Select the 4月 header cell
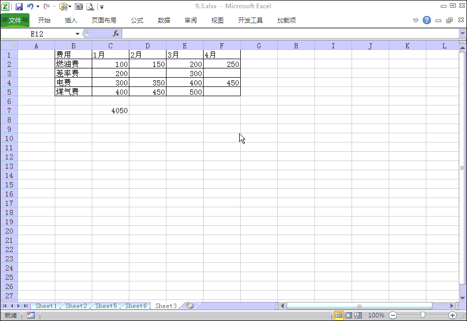467x321 pixels. point(222,55)
